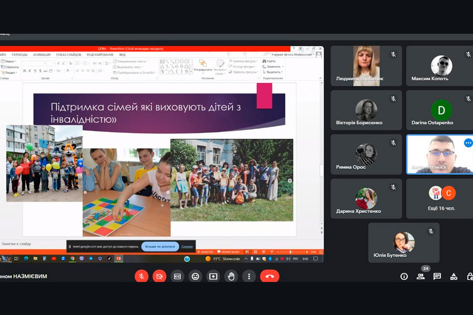Raise hand in the meeting
473x315 pixels.
click(x=231, y=276)
